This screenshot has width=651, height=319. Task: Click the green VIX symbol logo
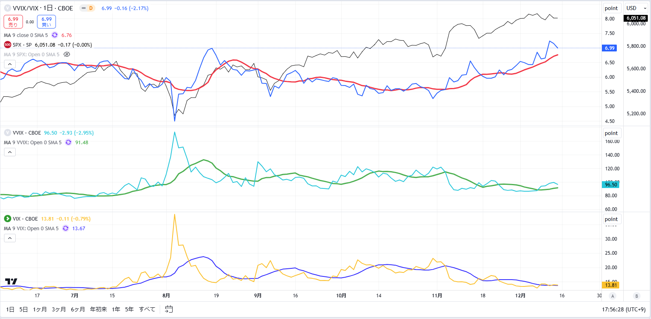pos(7,219)
